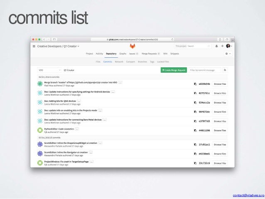Expand Projects mode commit description ellipsis
Viewport: 265px width, 199px height.
pyautogui.click(x=100, y=111)
